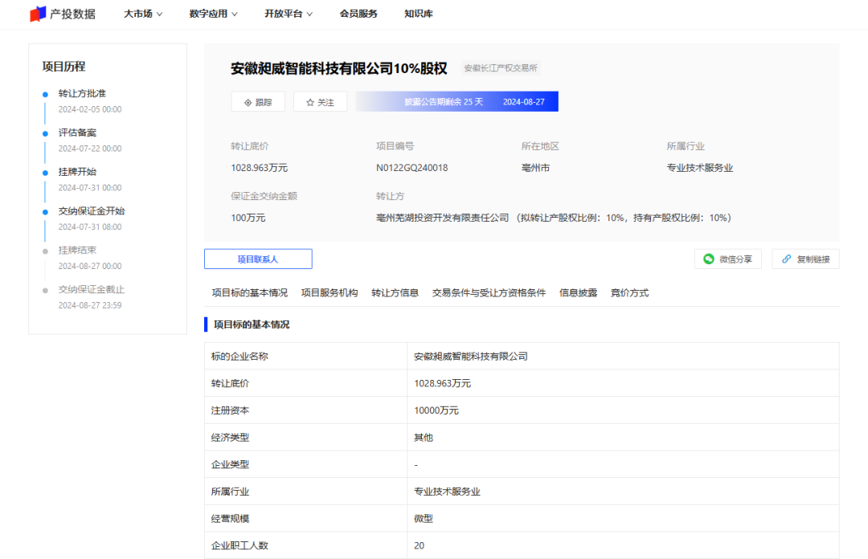The height and width of the screenshot is (559, 868).
Task: Select the 项目服务机构 tab
Action: [x=330, y=293]
